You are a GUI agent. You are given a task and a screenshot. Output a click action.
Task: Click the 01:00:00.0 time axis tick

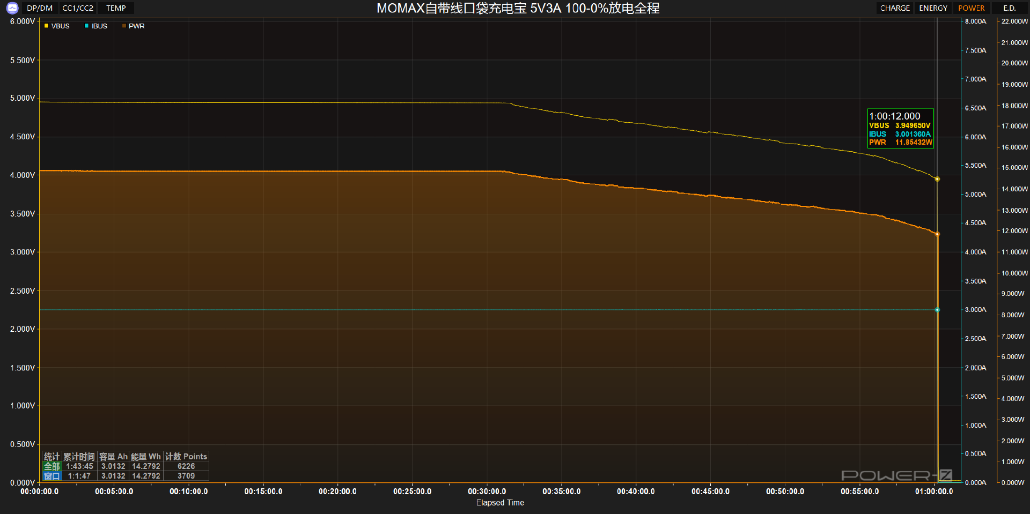(934, 491)
